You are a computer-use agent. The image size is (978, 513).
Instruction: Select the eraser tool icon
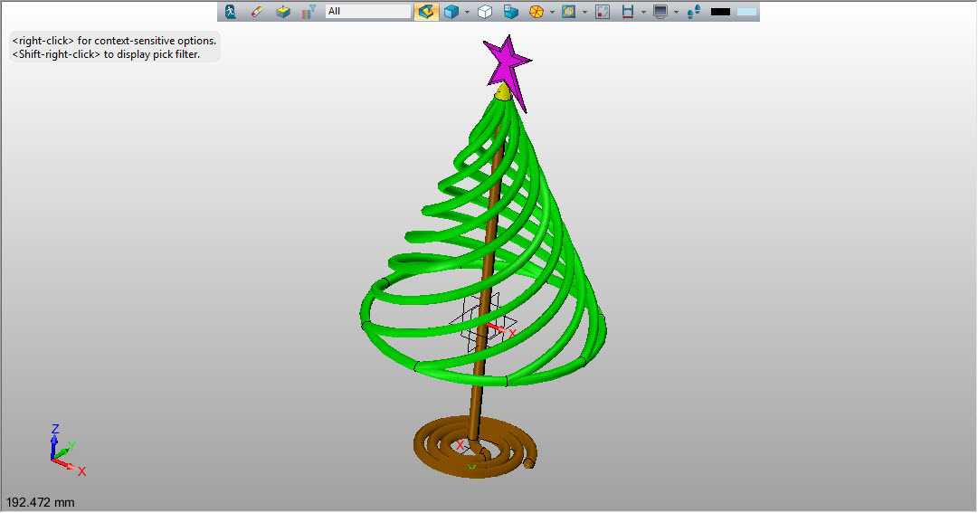[x=256, y=11]
